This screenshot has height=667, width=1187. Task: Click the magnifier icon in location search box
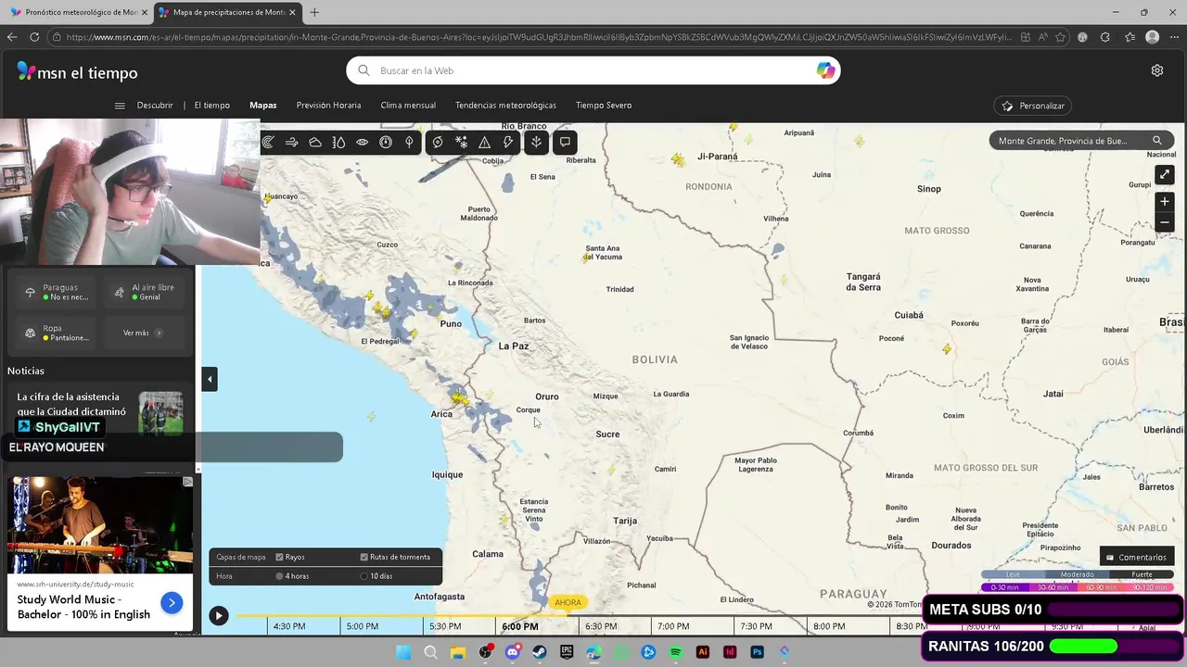(x=1157, y=141)
